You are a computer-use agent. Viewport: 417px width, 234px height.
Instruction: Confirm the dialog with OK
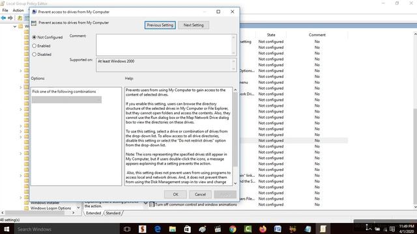[x=175, y=194]
